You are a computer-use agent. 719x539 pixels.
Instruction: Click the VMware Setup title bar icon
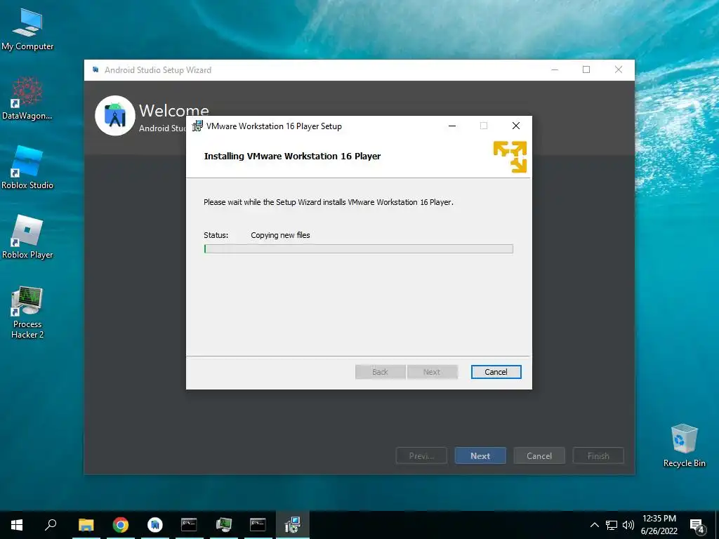click(197, 126)
